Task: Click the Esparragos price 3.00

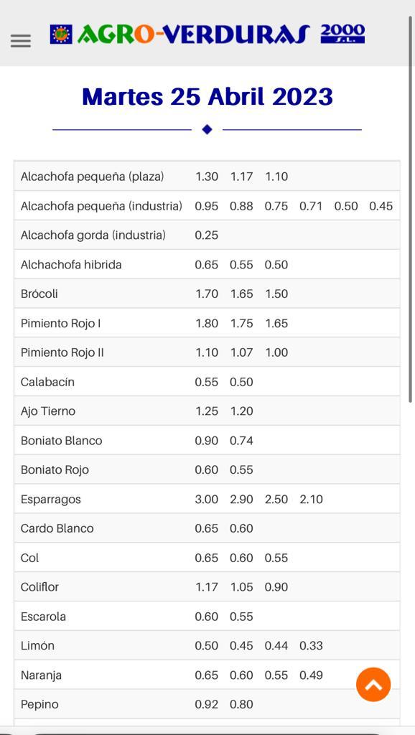Action: pyautogui.click(x=207, y=500)
